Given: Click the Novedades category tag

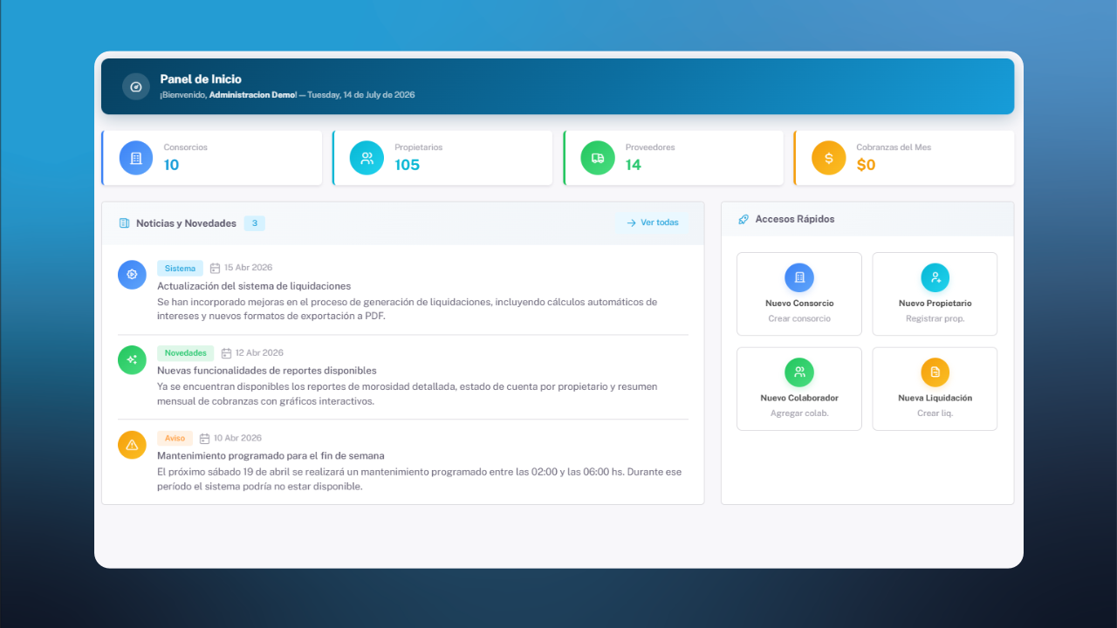Looking at the screenshot, I should pyautogui.click(x=186, y=353).
